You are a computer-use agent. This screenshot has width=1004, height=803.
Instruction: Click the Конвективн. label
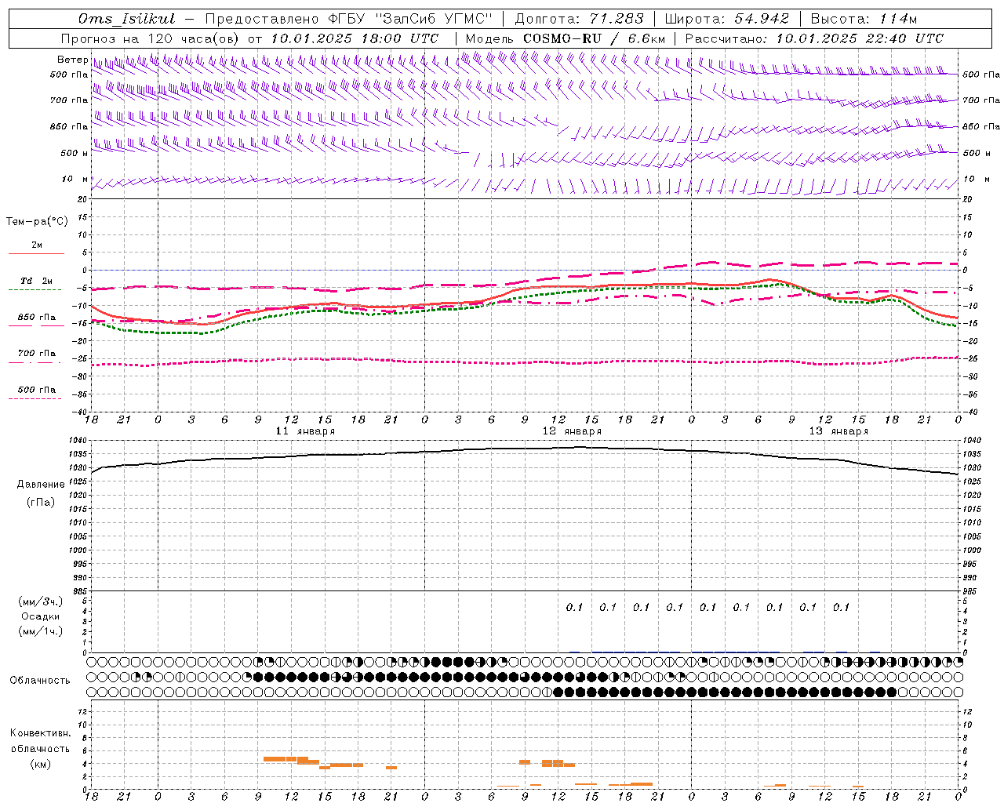40,733
